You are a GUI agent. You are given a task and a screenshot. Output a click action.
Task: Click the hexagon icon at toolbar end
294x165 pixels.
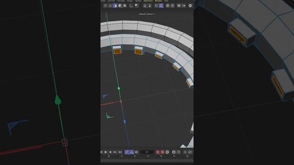pyautogui.click(x=190, y=5)
